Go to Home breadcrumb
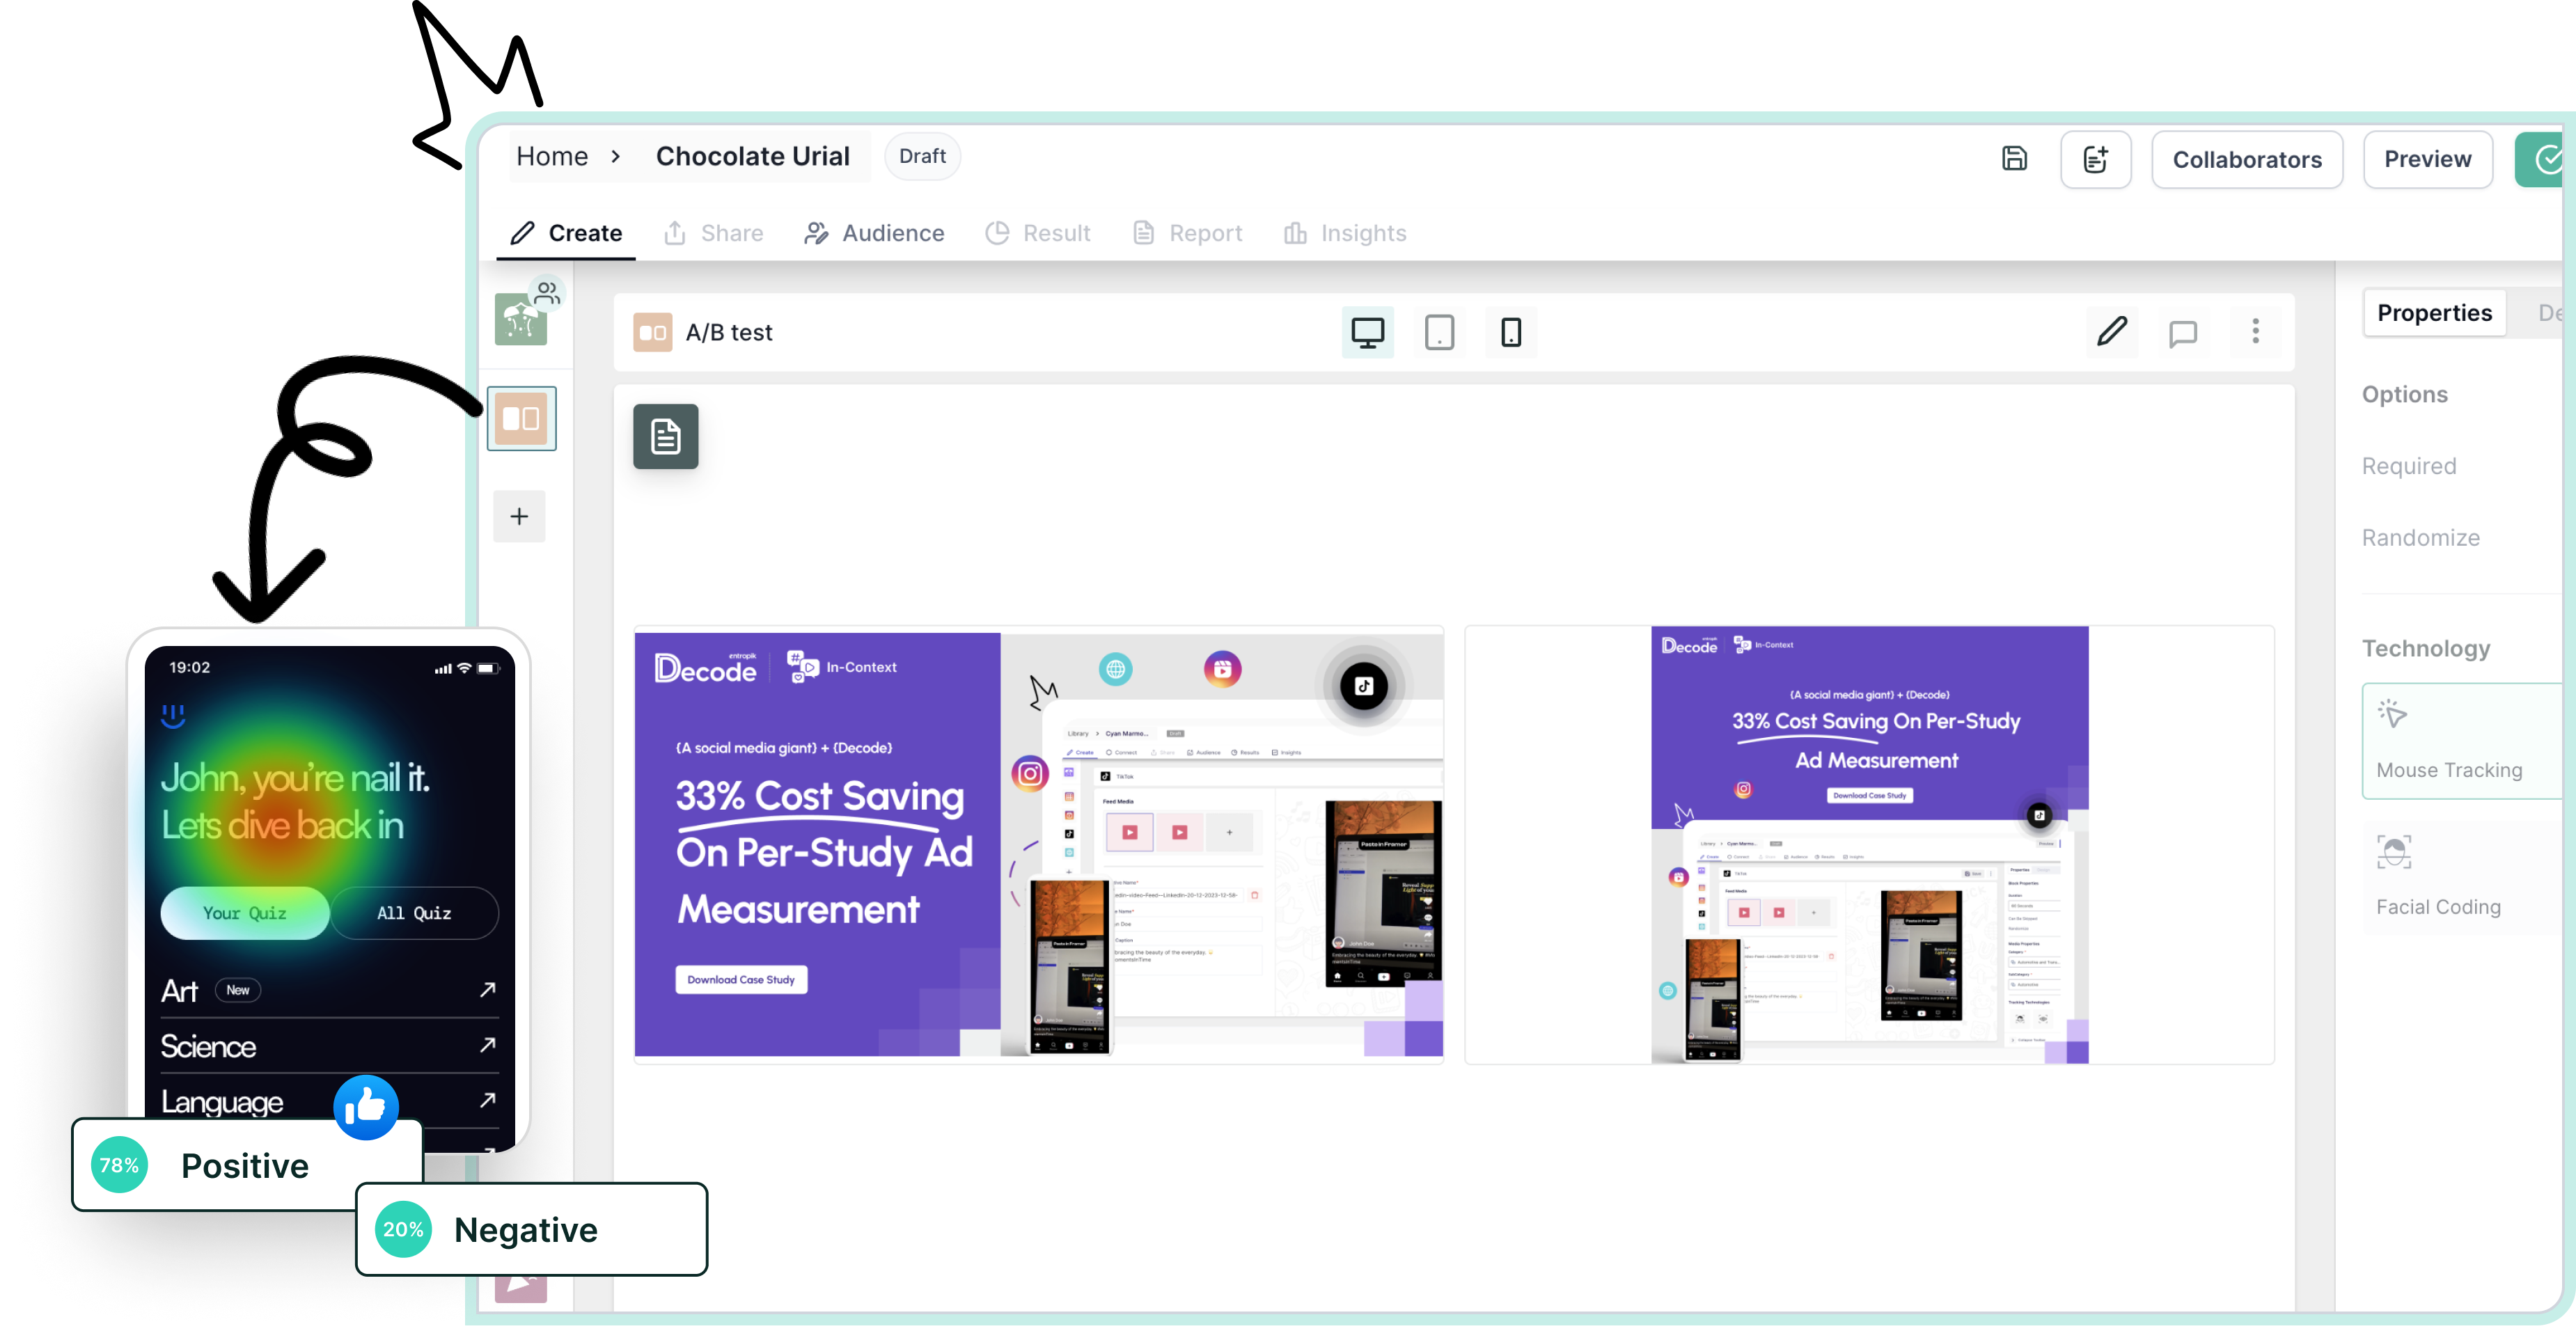Viewport: 2576px width, 1331px height. click(552, 156)
